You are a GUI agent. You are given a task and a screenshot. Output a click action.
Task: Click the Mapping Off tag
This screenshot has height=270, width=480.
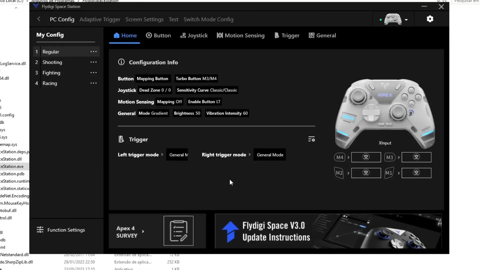pos(169,102)
